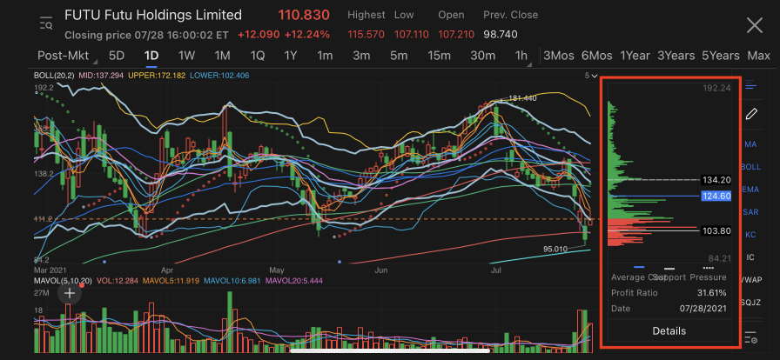Expand the 1h interval dropdown
Screen dimensions: 780x360
[521, 56]
